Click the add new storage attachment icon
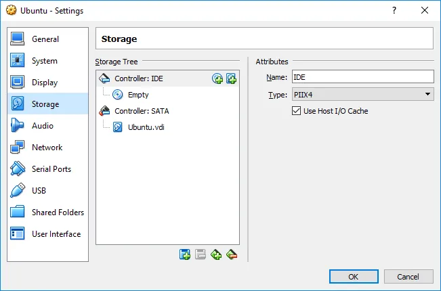The height and width of the screenshot is (291, 441). [x=184, y=254]
